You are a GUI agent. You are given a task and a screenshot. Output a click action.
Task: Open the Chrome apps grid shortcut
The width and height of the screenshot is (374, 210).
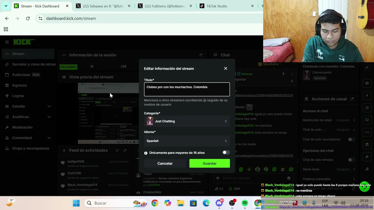coord(6,29)
